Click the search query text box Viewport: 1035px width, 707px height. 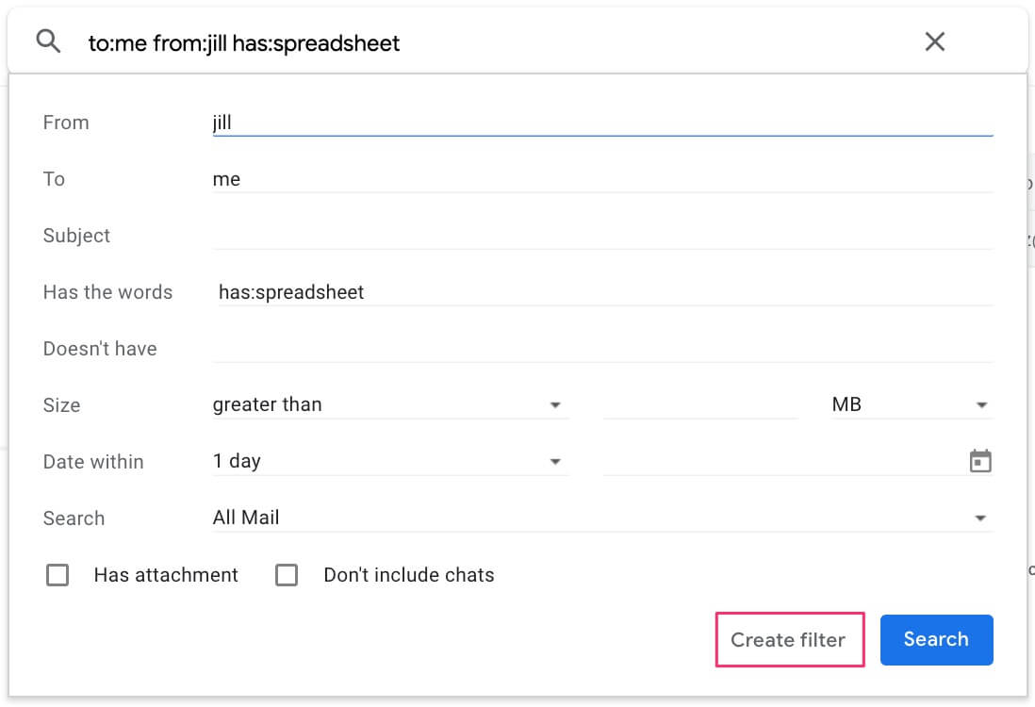point(495,43)
